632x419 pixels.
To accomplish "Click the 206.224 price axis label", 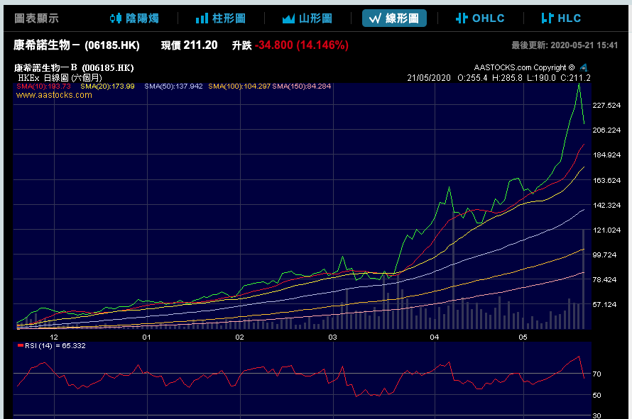I will 606,130.
